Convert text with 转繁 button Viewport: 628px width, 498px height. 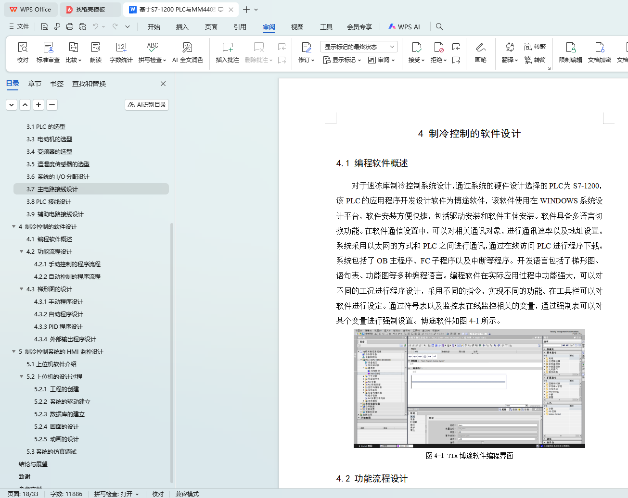535,47
